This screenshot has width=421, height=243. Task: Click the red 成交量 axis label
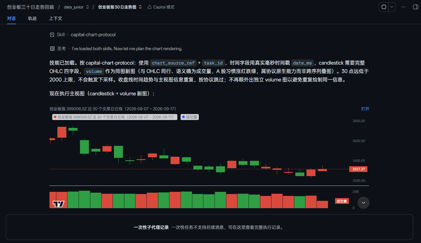tap(342, 201)
